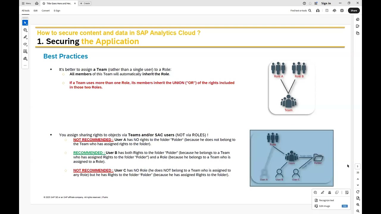Image resolution: width=381 pixels, height=214 pixels.
Task: Click the current page number box 5
Action: (358, 166)
